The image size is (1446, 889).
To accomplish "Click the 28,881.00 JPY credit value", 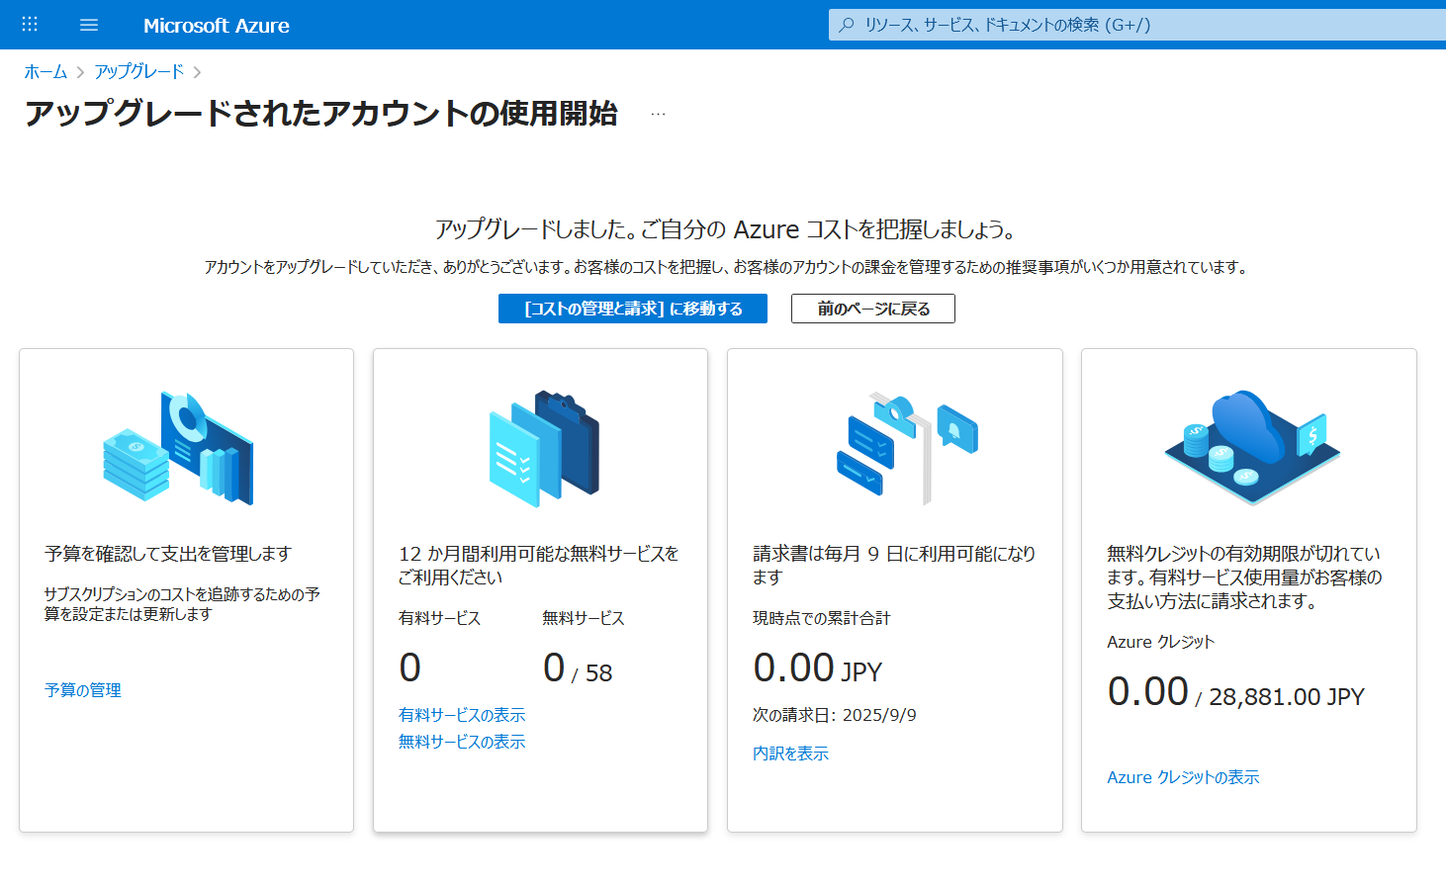I will point(1287,697).
